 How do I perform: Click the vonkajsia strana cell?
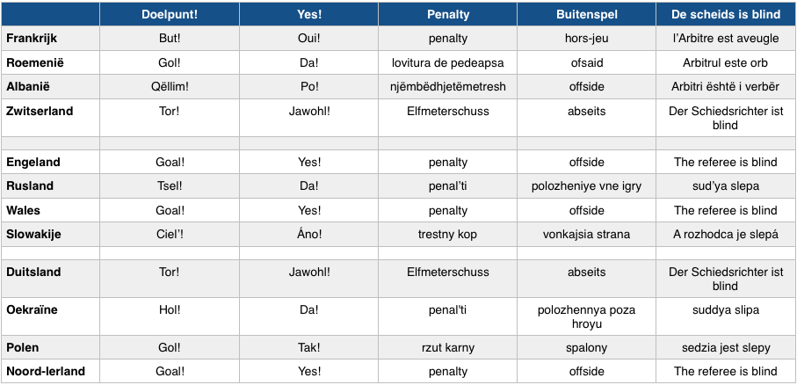585,235
